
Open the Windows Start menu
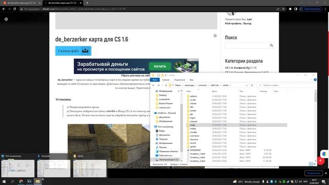click(x=4, y=181)
